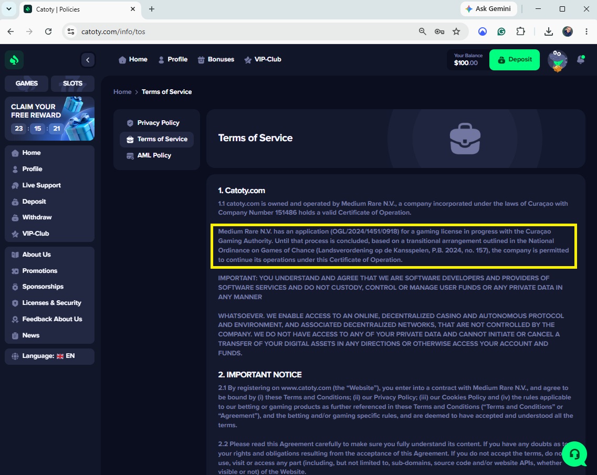Open VIP-Club in the top navigation
Image resolution: width=597 pixels, height=475 pixels.
pos(263,59)
